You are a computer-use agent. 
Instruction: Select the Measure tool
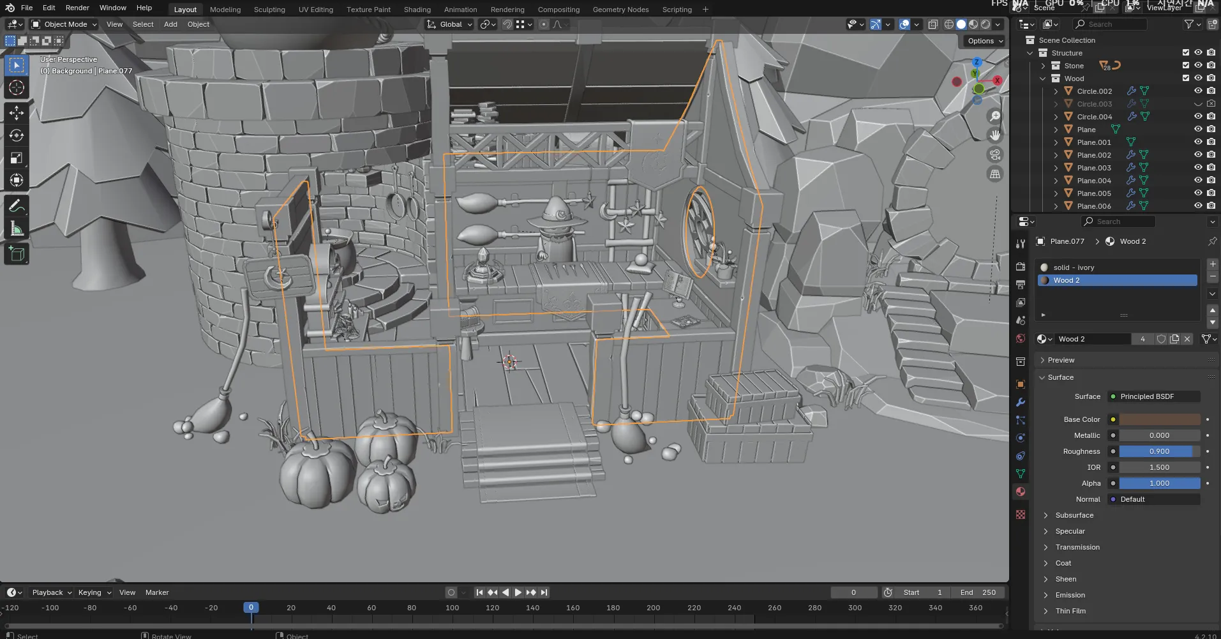point(17,229)
